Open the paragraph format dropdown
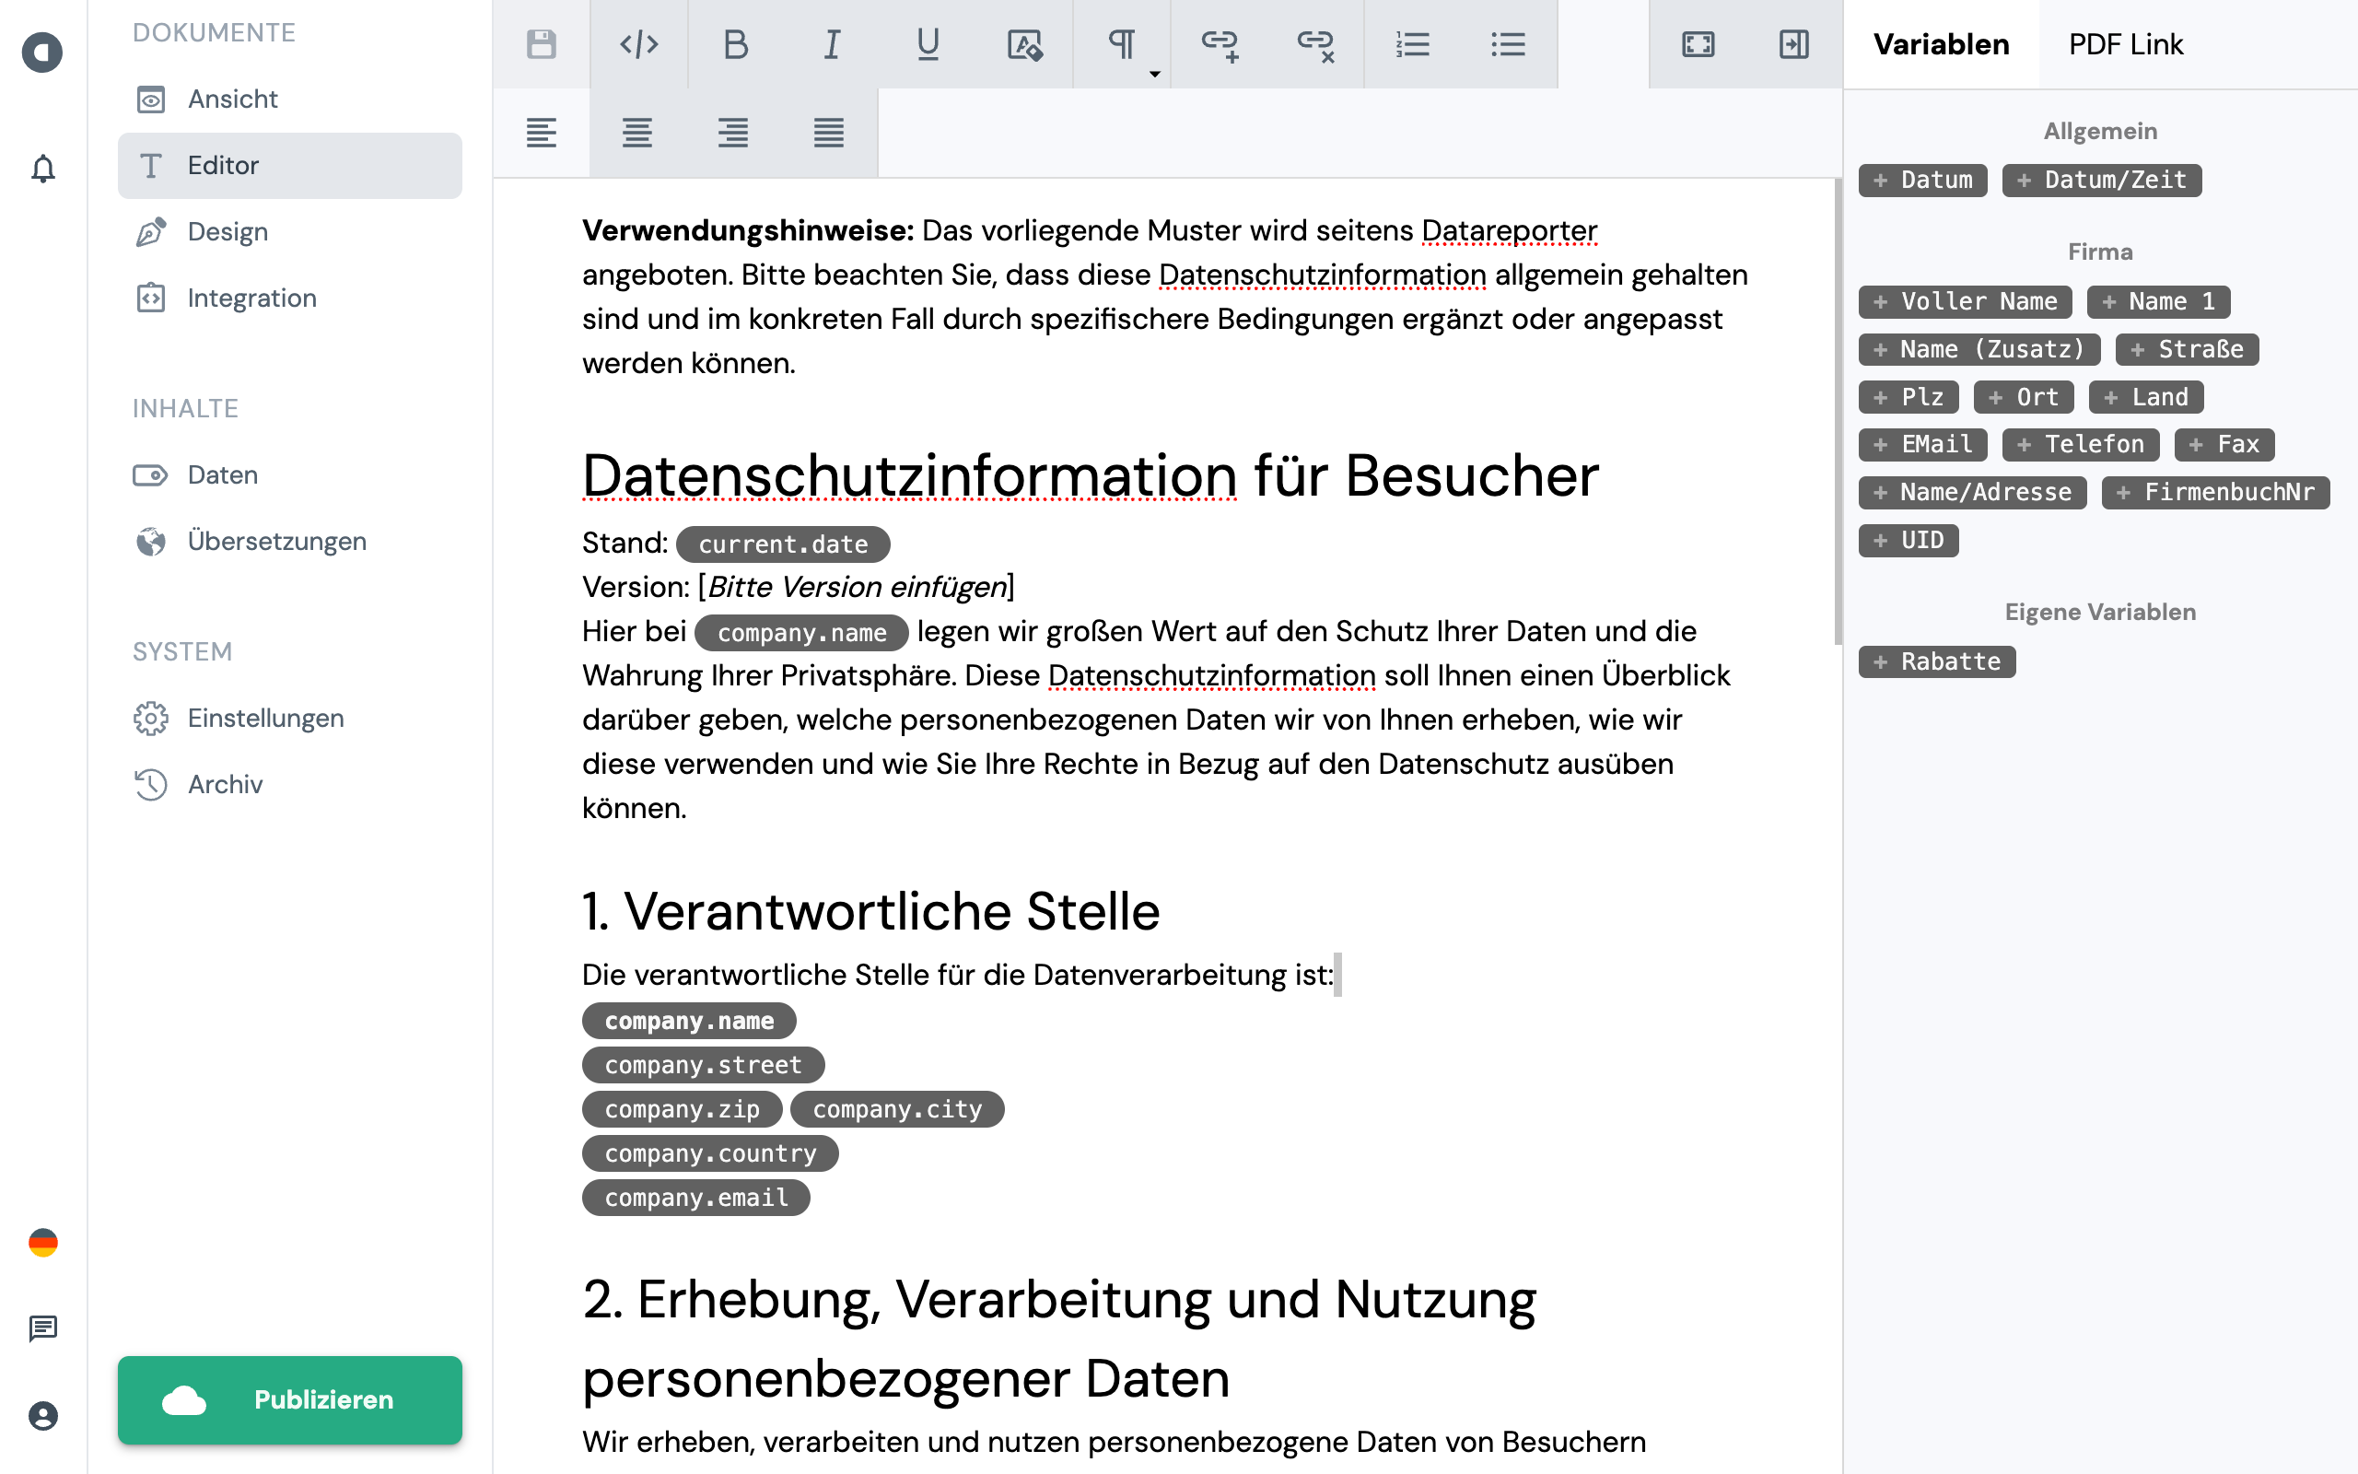 tap(1124, 46)
